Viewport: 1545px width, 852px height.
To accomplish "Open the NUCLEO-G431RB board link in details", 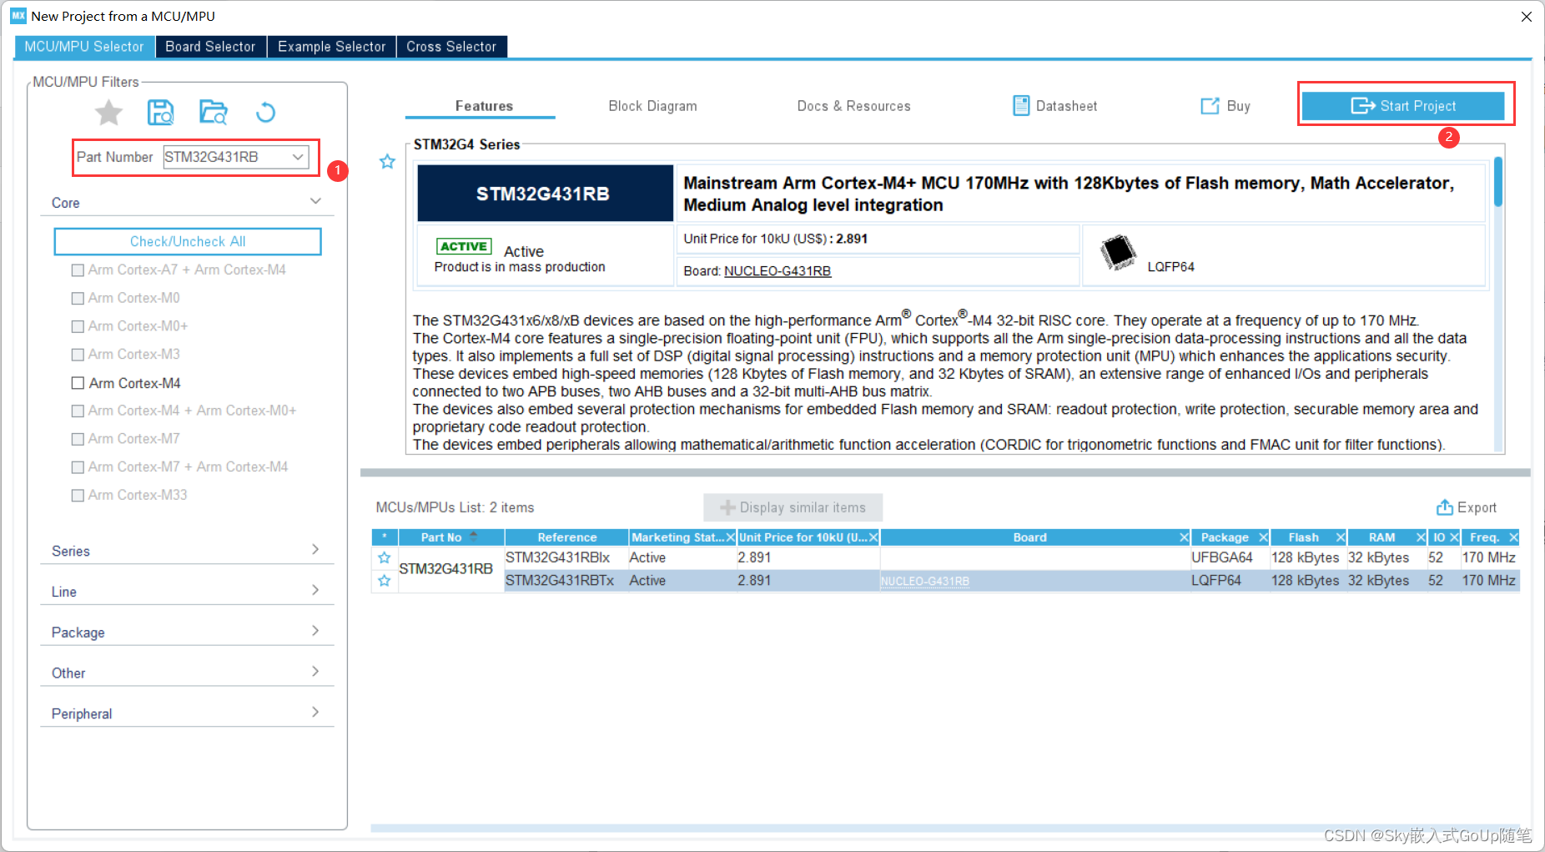I will point(778,271).
